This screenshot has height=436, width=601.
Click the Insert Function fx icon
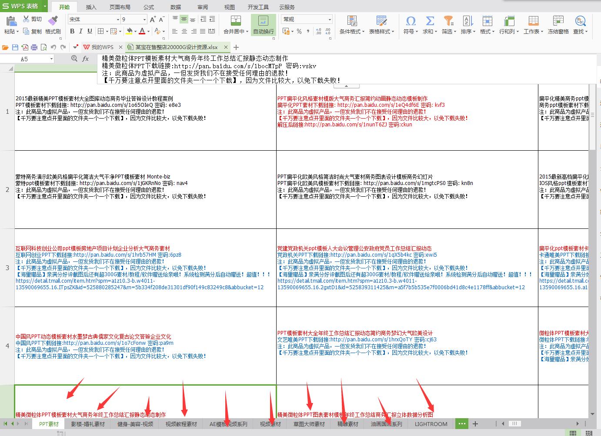(86, 59)
